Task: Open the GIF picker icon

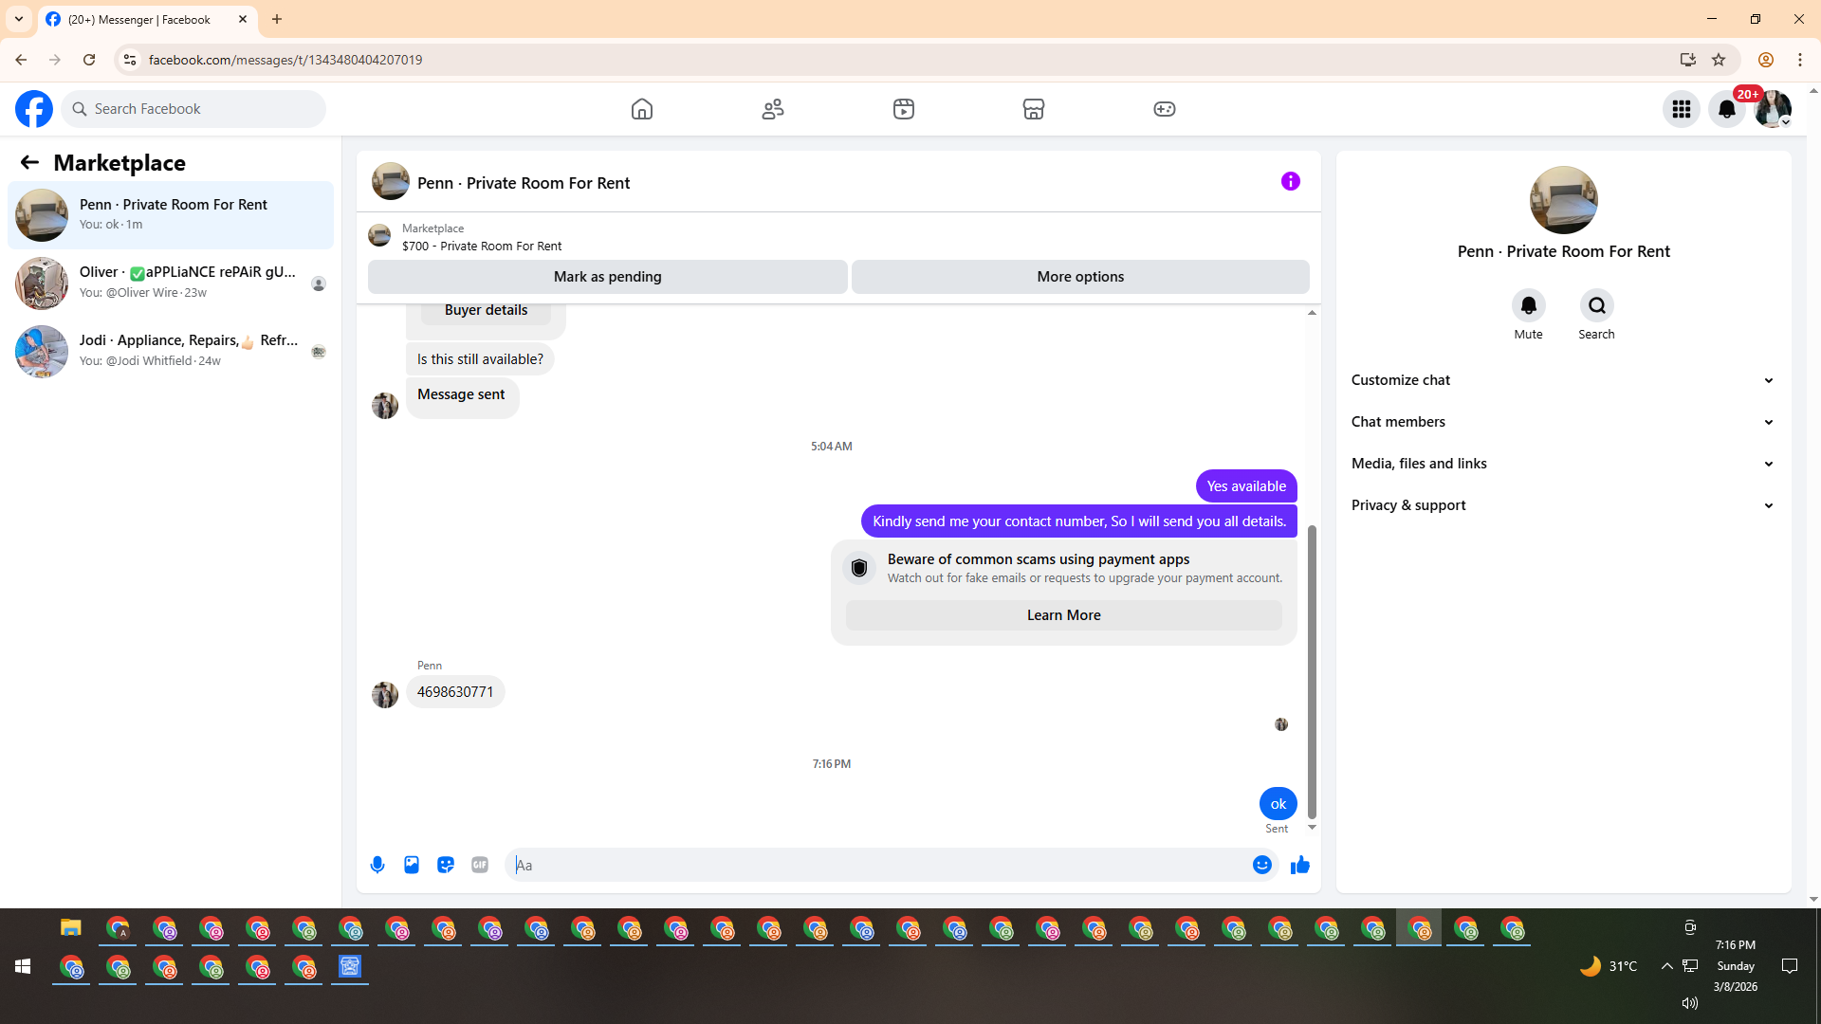Action: coord(480,865)
